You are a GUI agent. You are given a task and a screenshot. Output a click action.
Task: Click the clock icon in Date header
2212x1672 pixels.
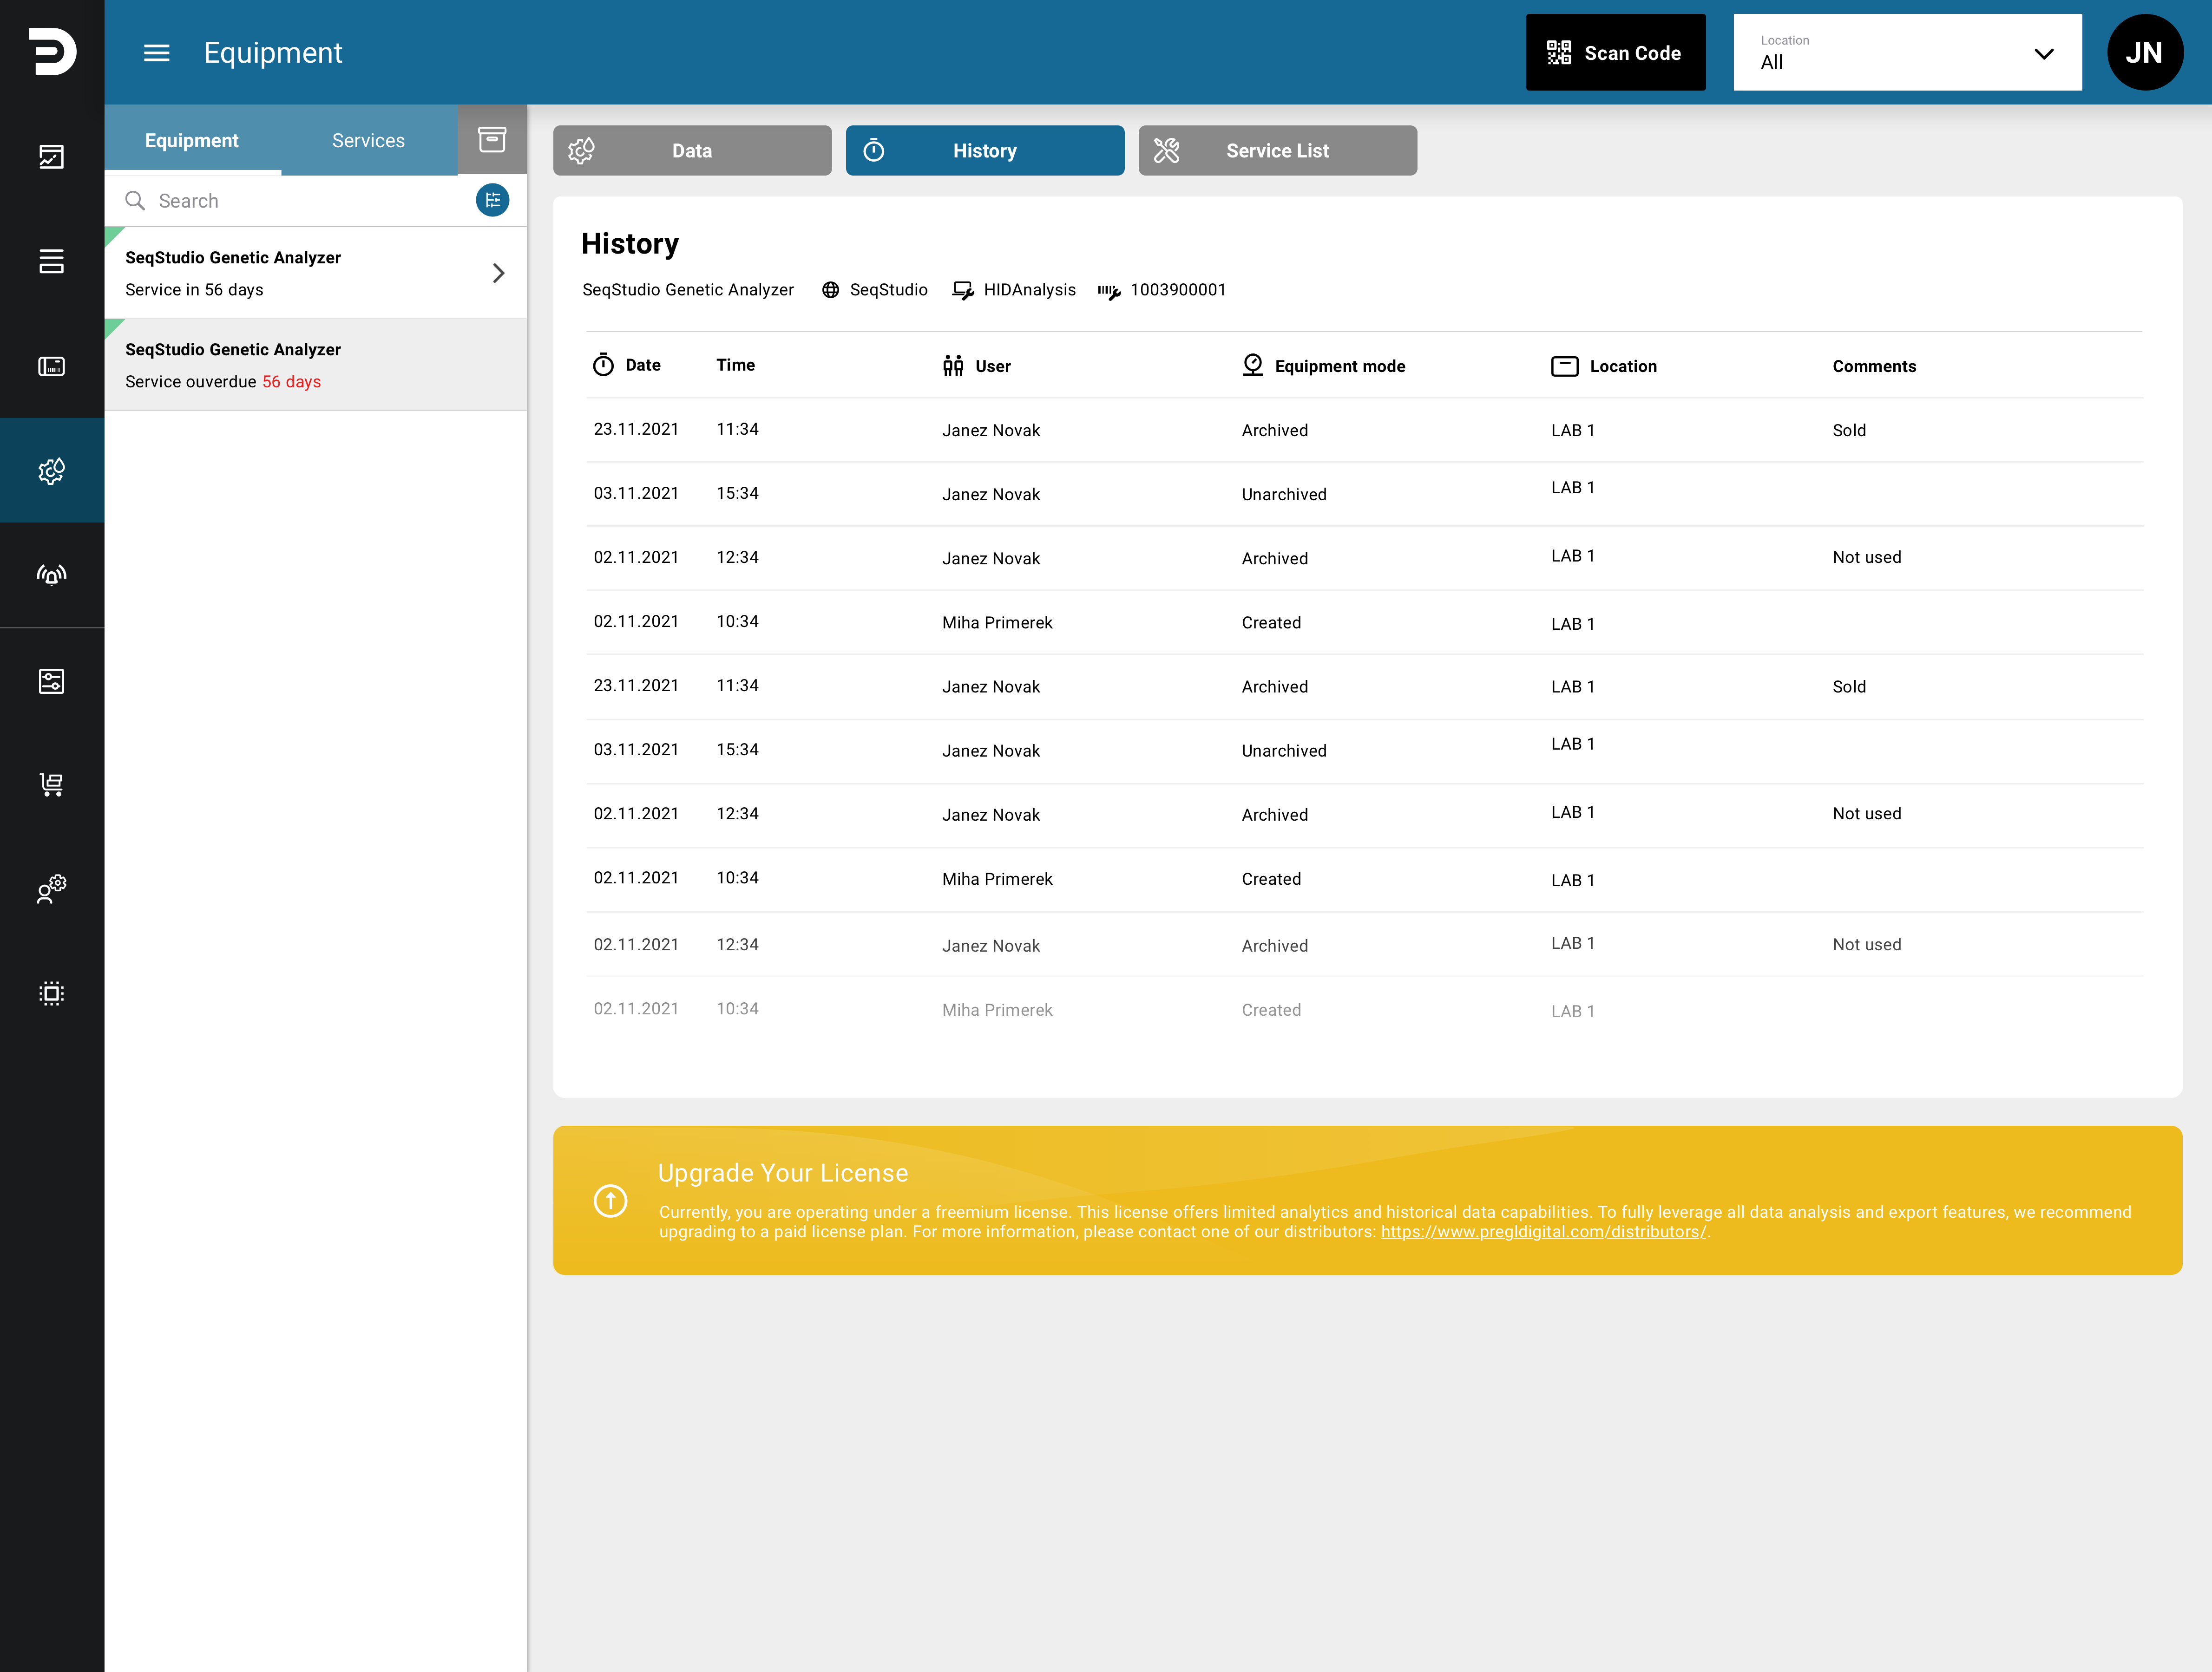[x=603, y=365]
